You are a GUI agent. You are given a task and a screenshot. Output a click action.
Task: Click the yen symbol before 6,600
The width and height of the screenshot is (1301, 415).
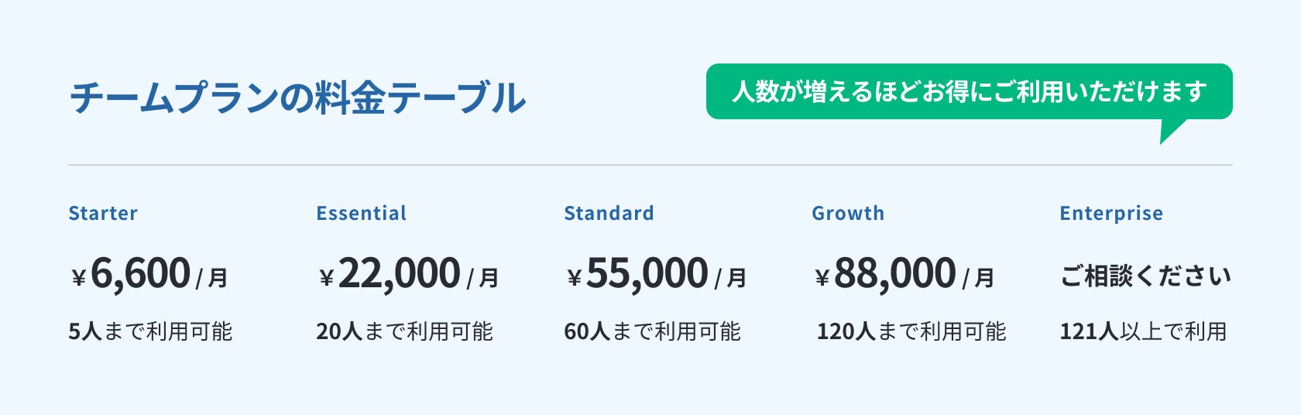tap(78, 278)
